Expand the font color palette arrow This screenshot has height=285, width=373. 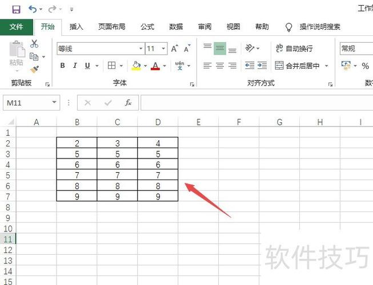point(165,66)
